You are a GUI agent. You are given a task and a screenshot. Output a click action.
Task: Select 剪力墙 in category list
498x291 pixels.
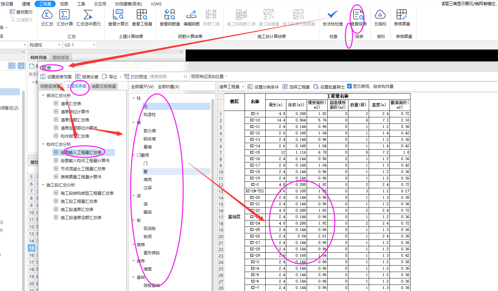(x=150, y=131)
